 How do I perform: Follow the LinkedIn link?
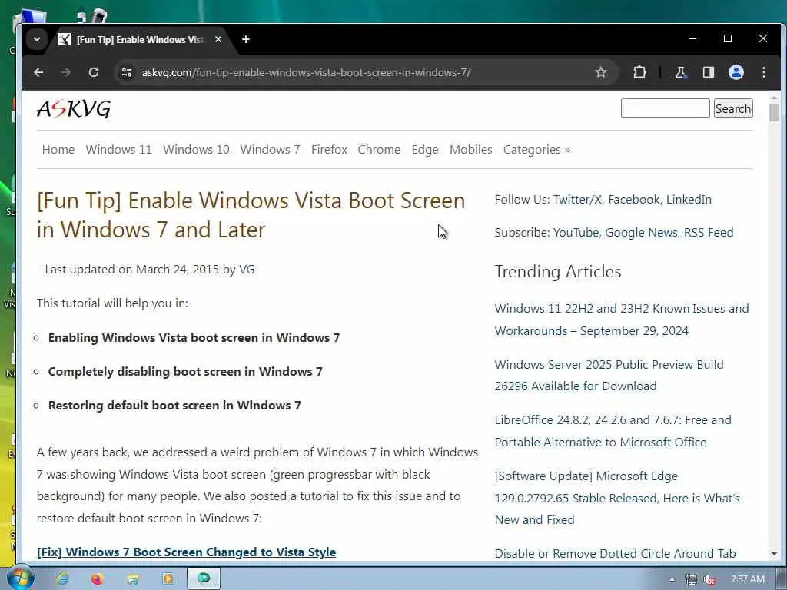coord(689,200)
